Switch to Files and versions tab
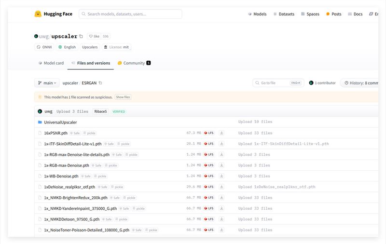 tap(91, 63)
